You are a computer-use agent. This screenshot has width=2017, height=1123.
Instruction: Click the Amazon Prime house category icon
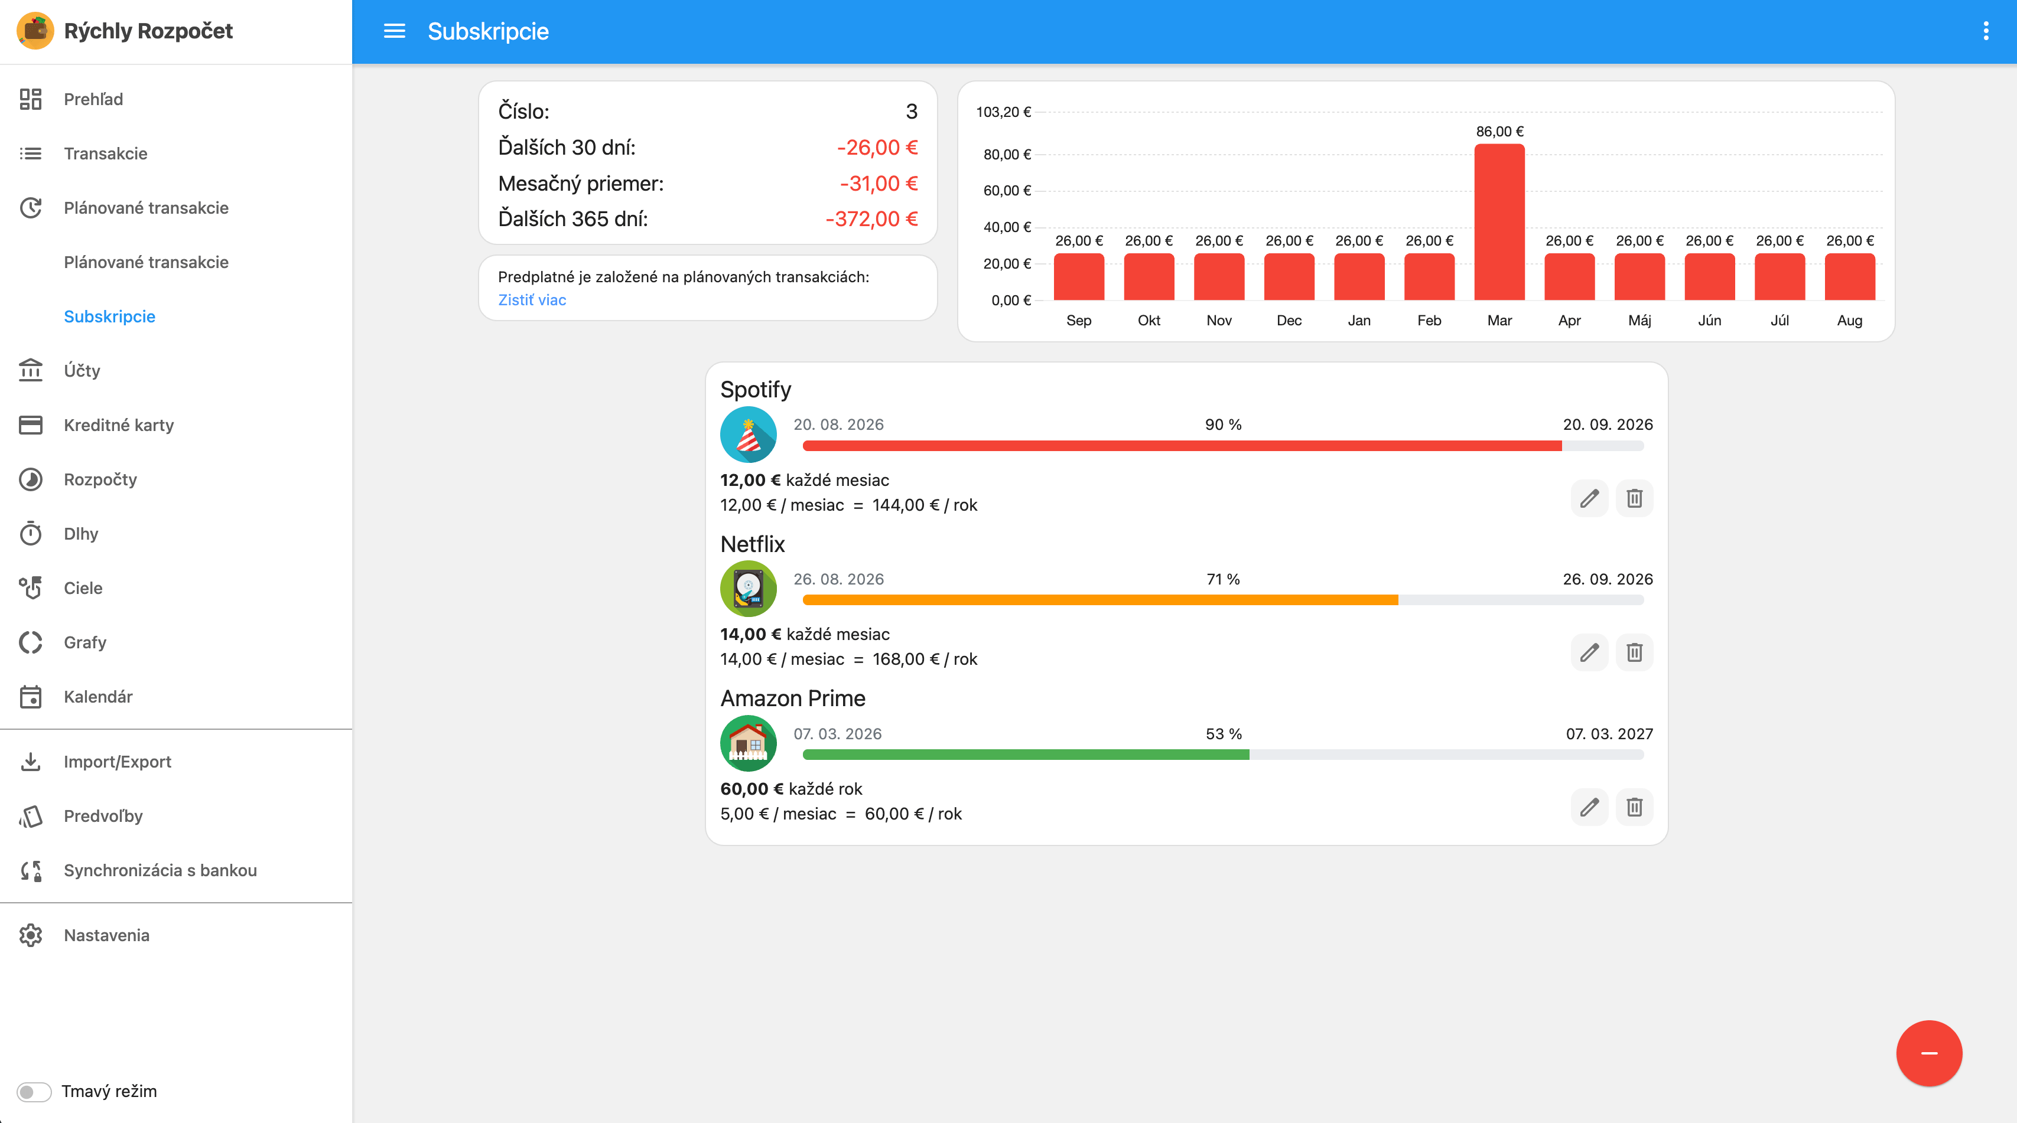(x=749, y=743)
